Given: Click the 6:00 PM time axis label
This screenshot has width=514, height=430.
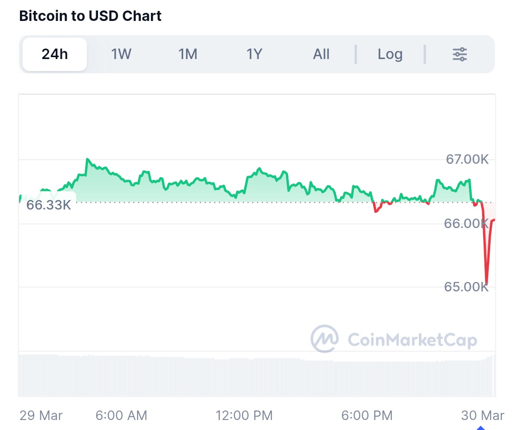Looking at the screenshot, I should pos(367,415).
